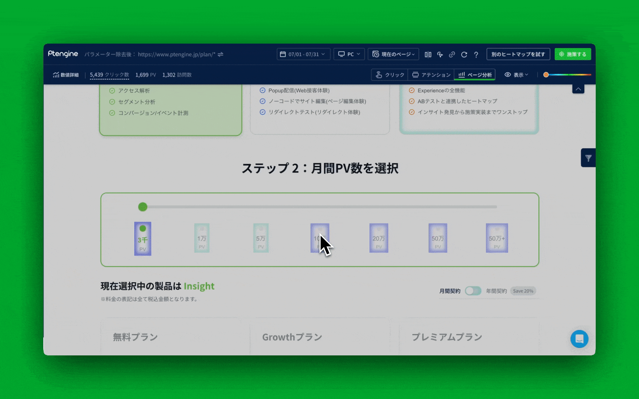Viewport: 639px width, 399px height.
Task: Click the compare view split icon
Action: click(428, 54)
